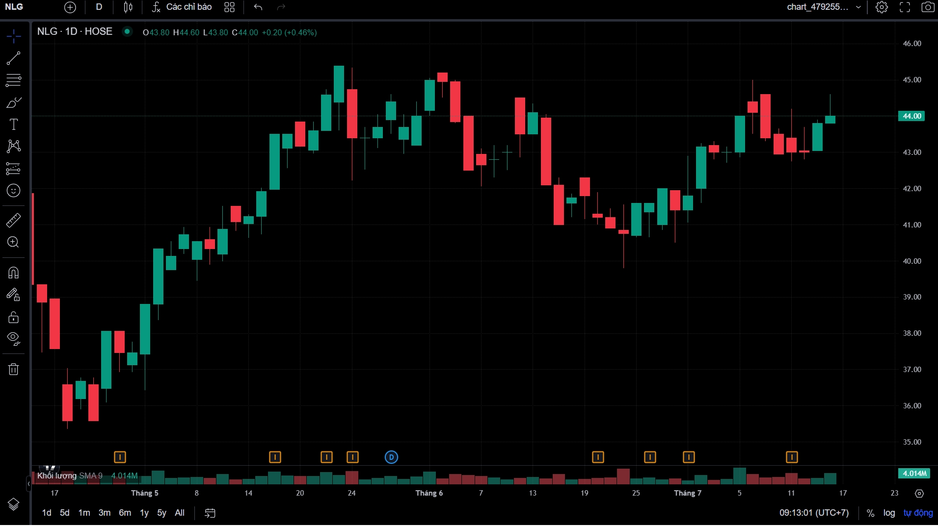Viewport: 938px width, 526px height.
Task: Select the 1d time range
Action: (47, 513)
